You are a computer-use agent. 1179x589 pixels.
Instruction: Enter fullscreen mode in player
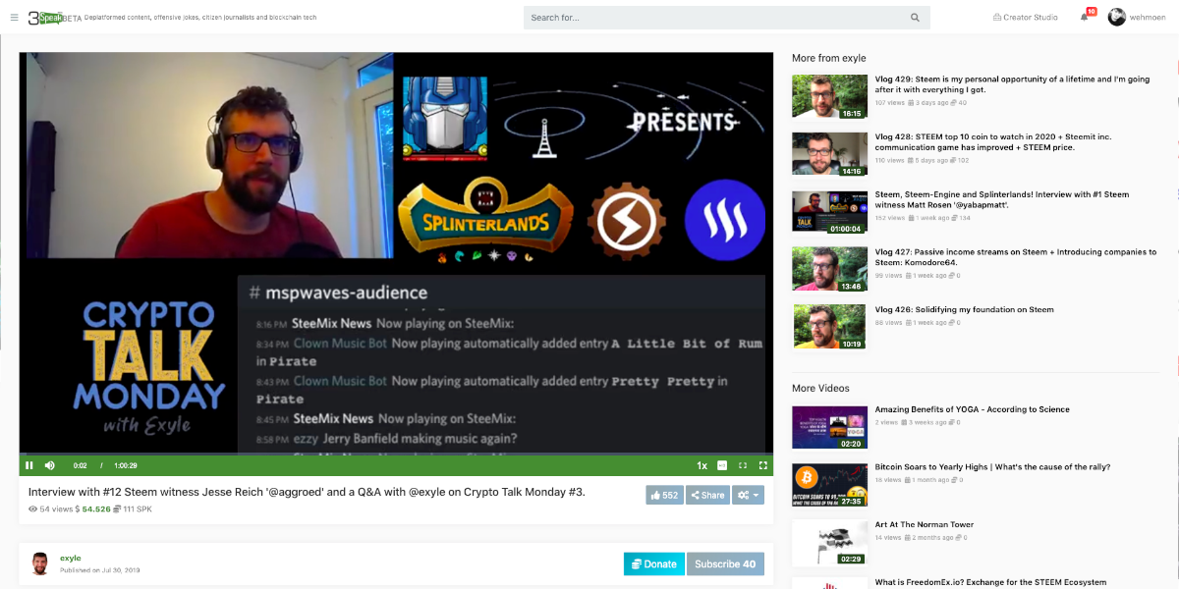(762, 465)
